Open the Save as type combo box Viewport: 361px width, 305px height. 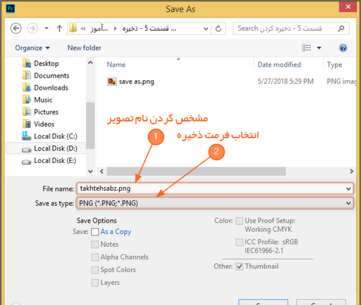(x=215, y=203)
